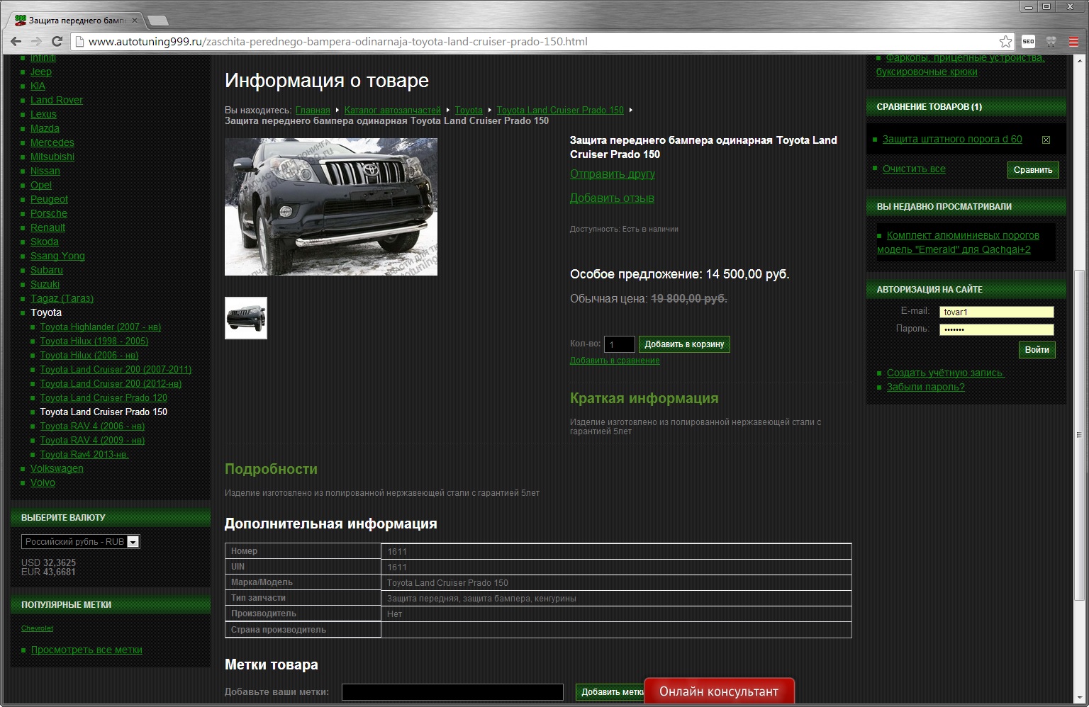Open Toyota Land Cruiser 200 (2007-2011) link
This screenshot has width=1089, height=707.
(116, 369)
